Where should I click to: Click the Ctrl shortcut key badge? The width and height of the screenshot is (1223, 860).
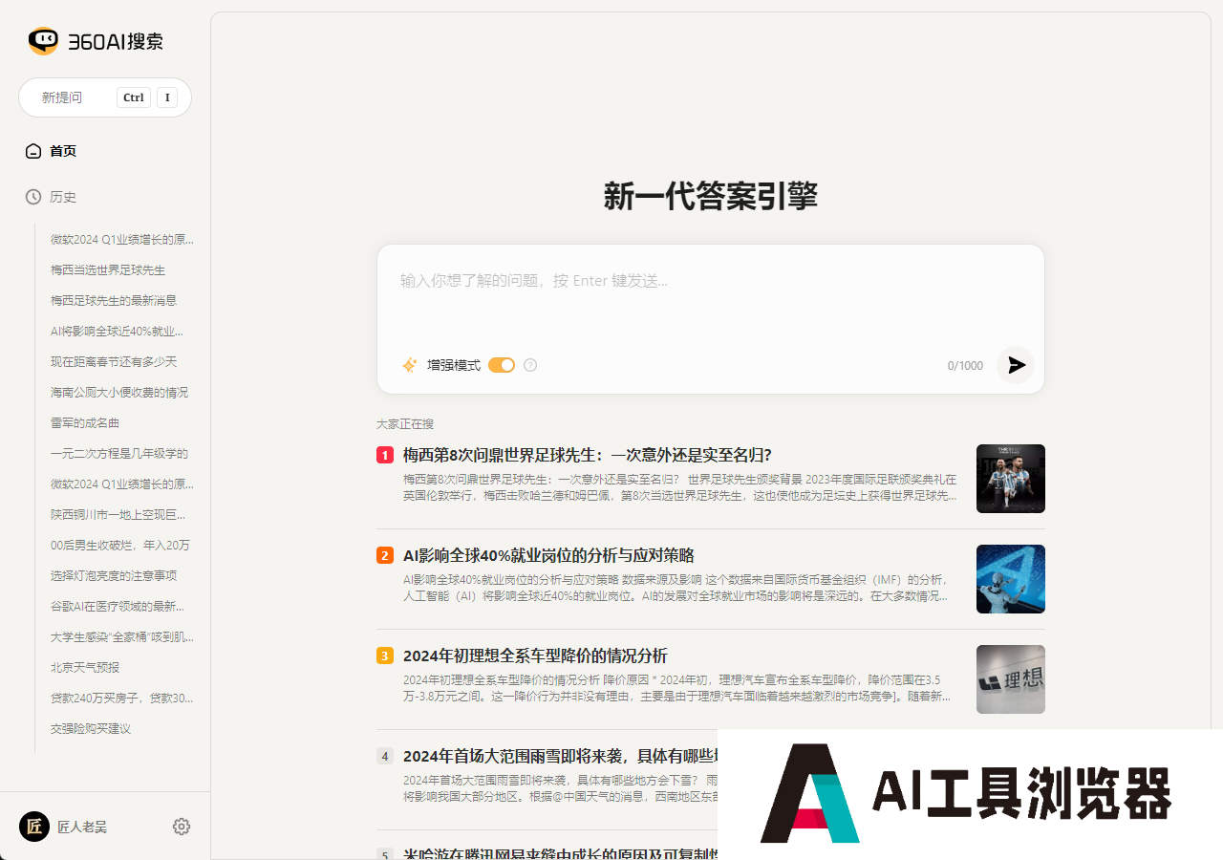pos(134,97)
